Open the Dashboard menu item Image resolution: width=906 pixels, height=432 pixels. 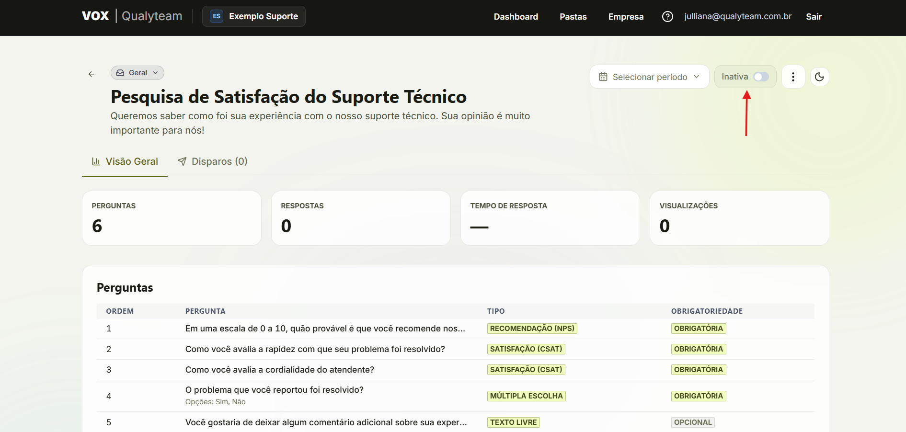point(516,17)
